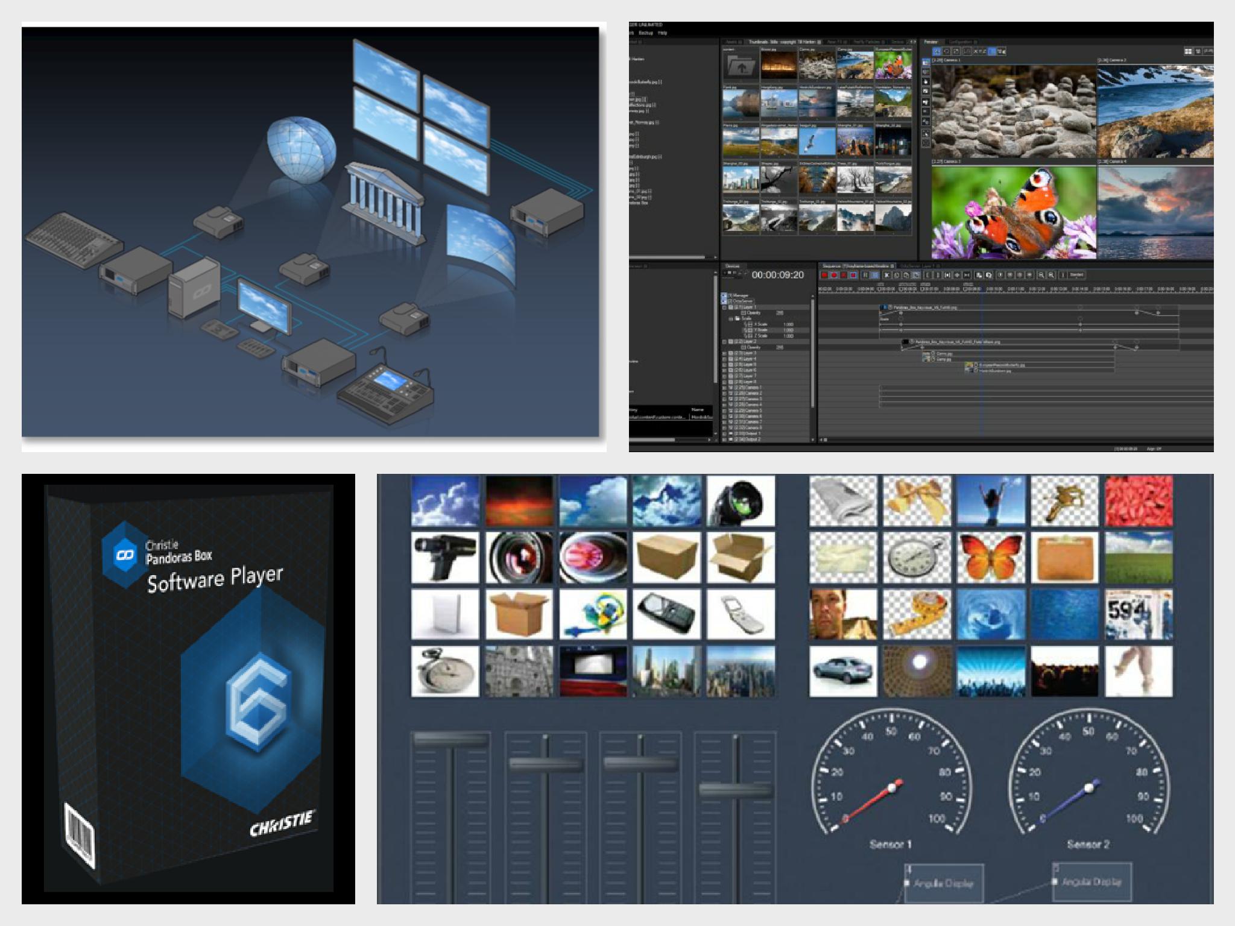Click the first magnifier zoom icon in Sequence toolbar
The image size is (1235, 926).
point(1041,276)
